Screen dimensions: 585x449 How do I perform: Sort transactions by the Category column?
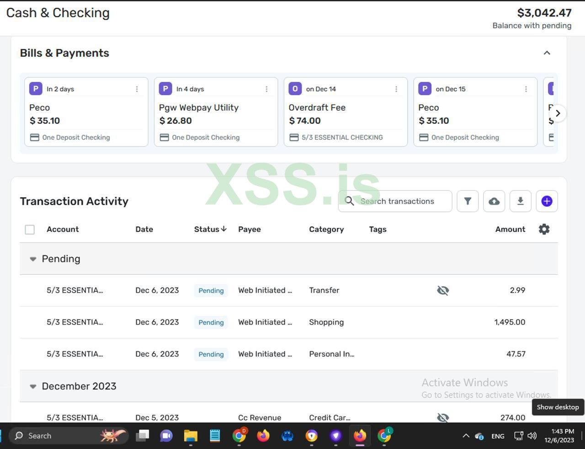click(x=326, y=229)
